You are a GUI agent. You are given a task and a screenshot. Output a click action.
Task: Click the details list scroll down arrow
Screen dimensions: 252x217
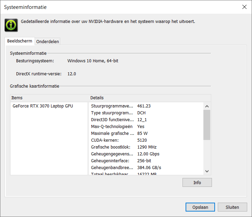coord(207,171)
